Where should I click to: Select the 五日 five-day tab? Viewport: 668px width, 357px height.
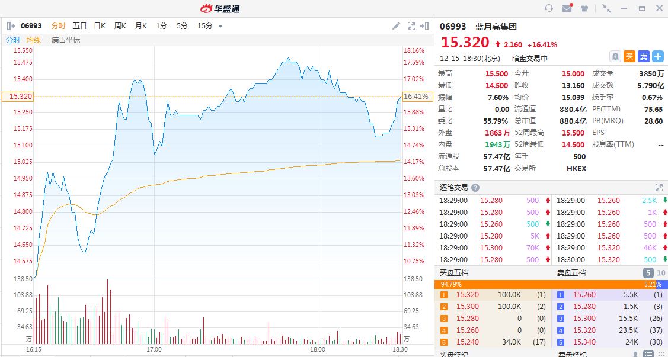point(79,26)
